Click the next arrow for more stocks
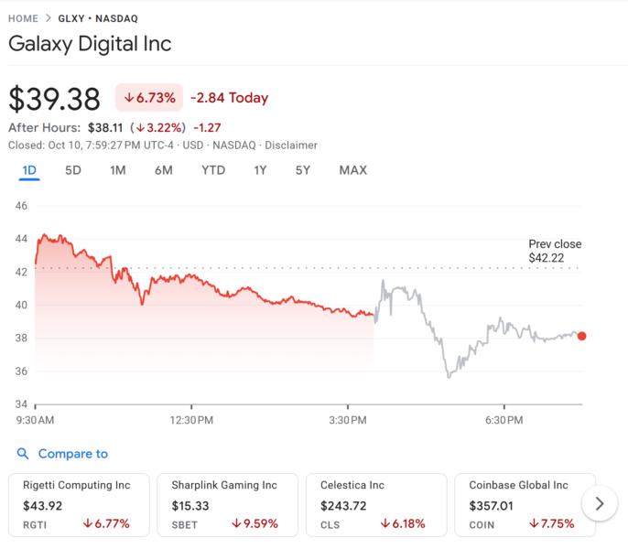This screenshot has height=549, width=628. (600, 503)
